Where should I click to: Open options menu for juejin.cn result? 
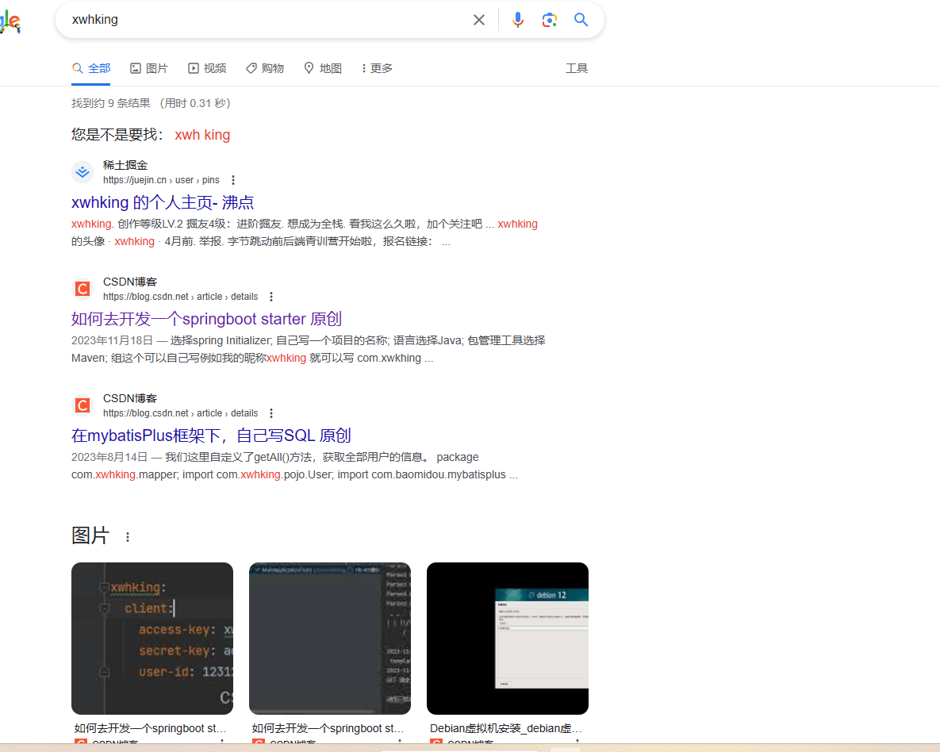[233, 180]
